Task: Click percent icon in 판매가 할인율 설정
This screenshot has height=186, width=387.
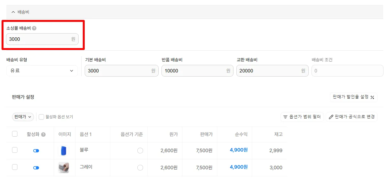Action: pyautogui.click(x=372, y=97)
